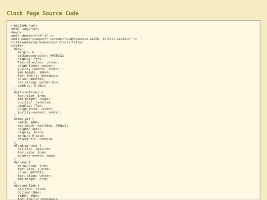
Task: Click the <!DOCTYPE html> line
Action: coord(24,26)
